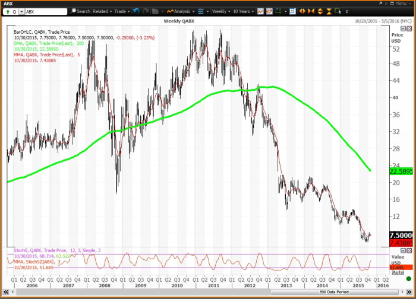Viewport: 416px width, 299px height.
Task: Open the instrument type dropdown beside Q
Action: point(22,12)
